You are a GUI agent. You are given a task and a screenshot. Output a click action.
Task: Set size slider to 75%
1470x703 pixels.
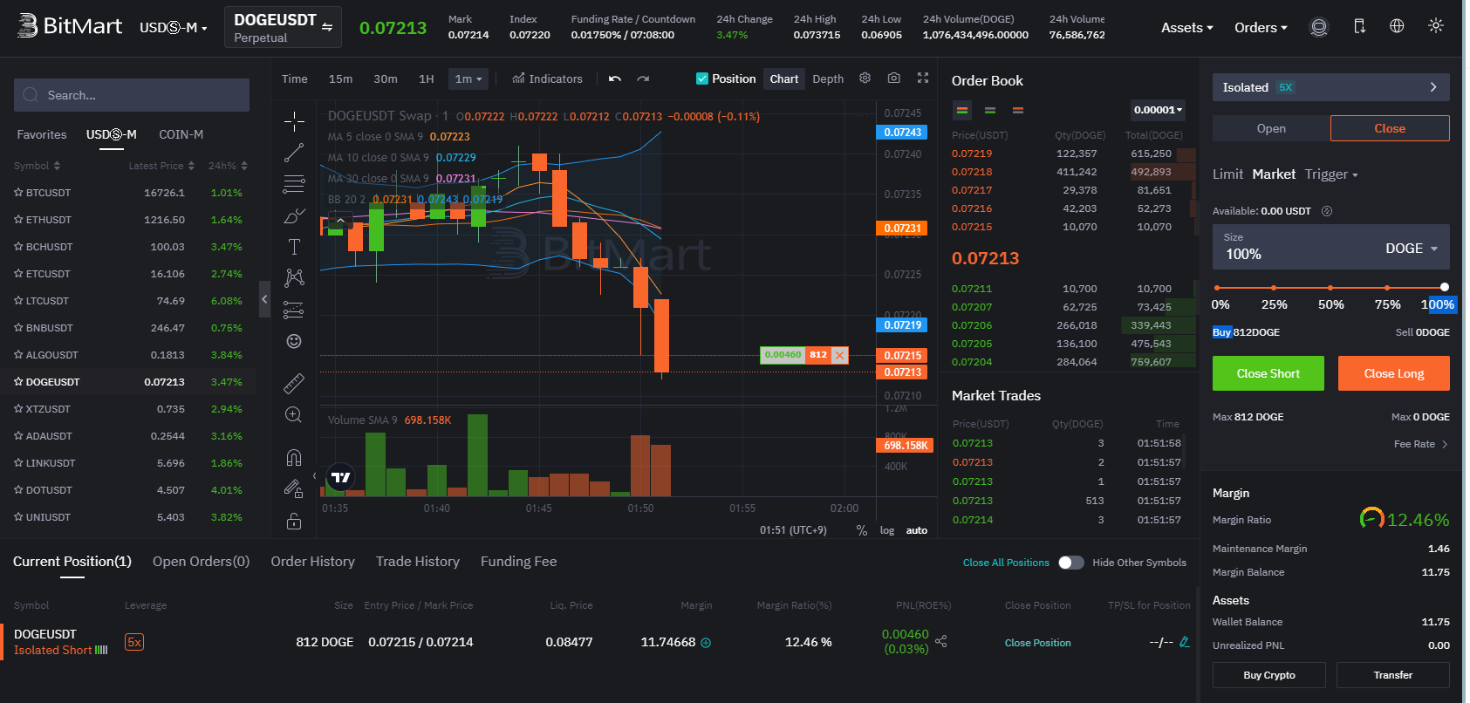coord(1387,287)
